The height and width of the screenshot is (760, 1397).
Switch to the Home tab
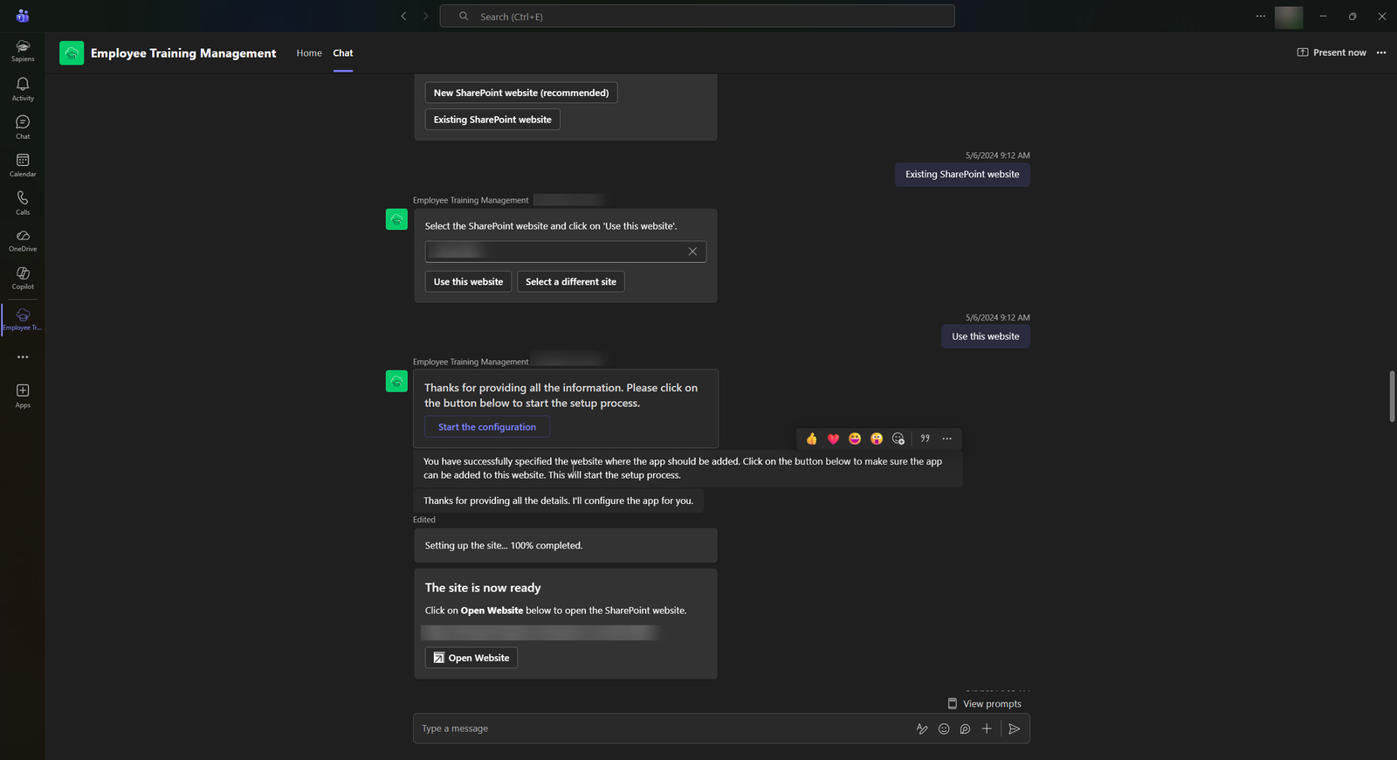[x=309, y=53]
